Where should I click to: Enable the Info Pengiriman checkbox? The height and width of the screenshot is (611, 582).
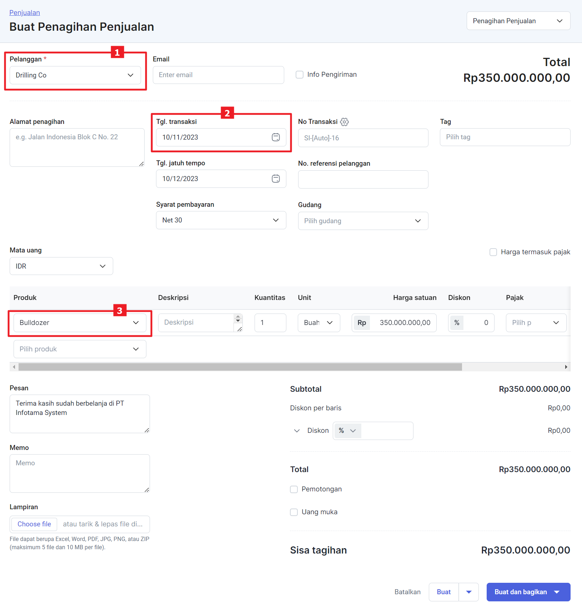coord(300,75)
